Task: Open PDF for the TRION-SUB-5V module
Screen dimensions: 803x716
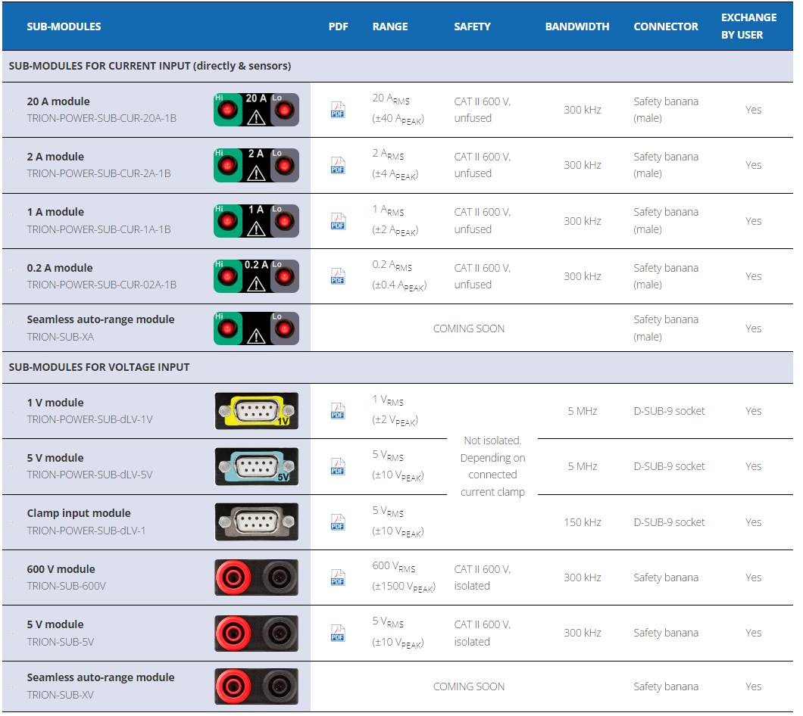Action: tap(338, 633)
